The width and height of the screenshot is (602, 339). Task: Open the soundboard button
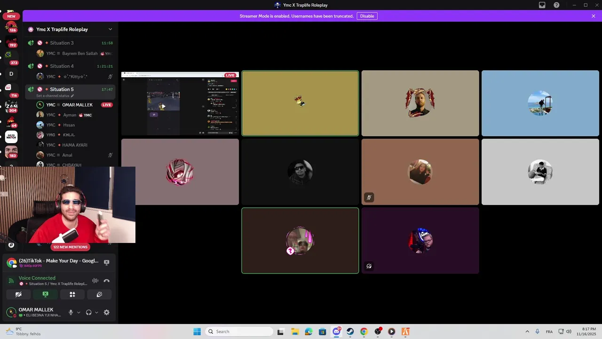(x=99, y=294)
